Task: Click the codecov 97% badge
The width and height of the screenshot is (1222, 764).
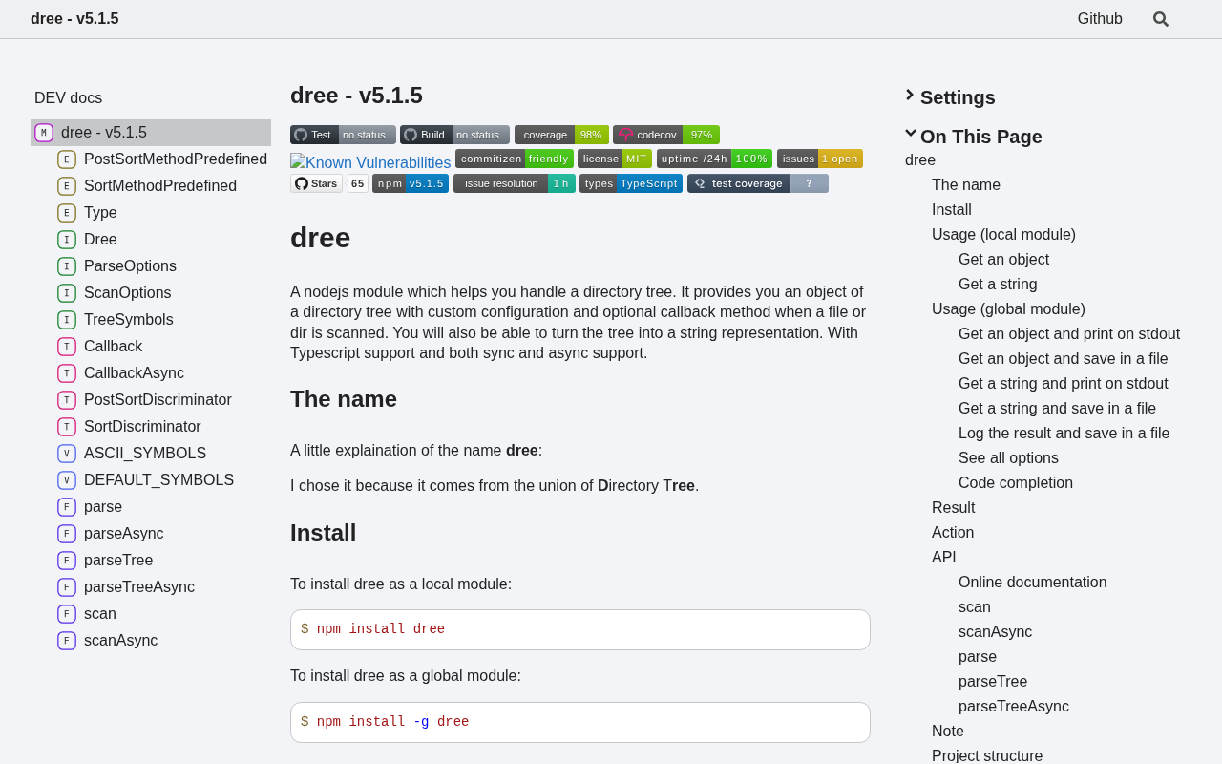Action: pyautogui.click(x=665, y=135)
